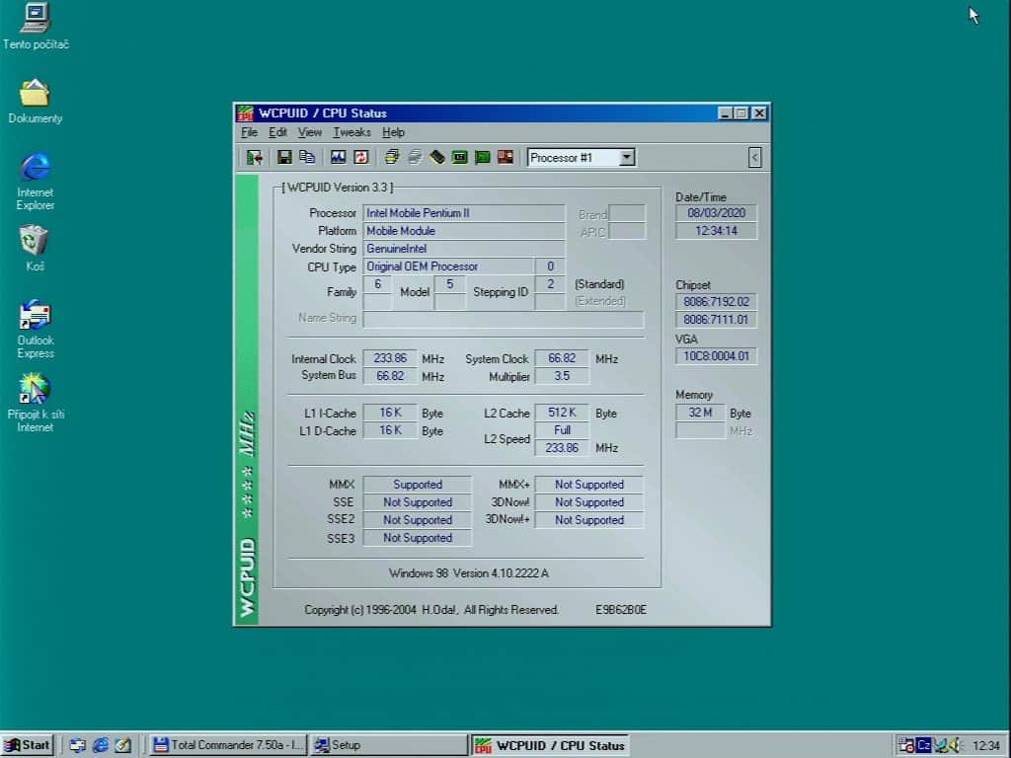Click the 3DNow!+ Not Supported value
Screen dimensions: 1011x758
click(x=589, y=519)
